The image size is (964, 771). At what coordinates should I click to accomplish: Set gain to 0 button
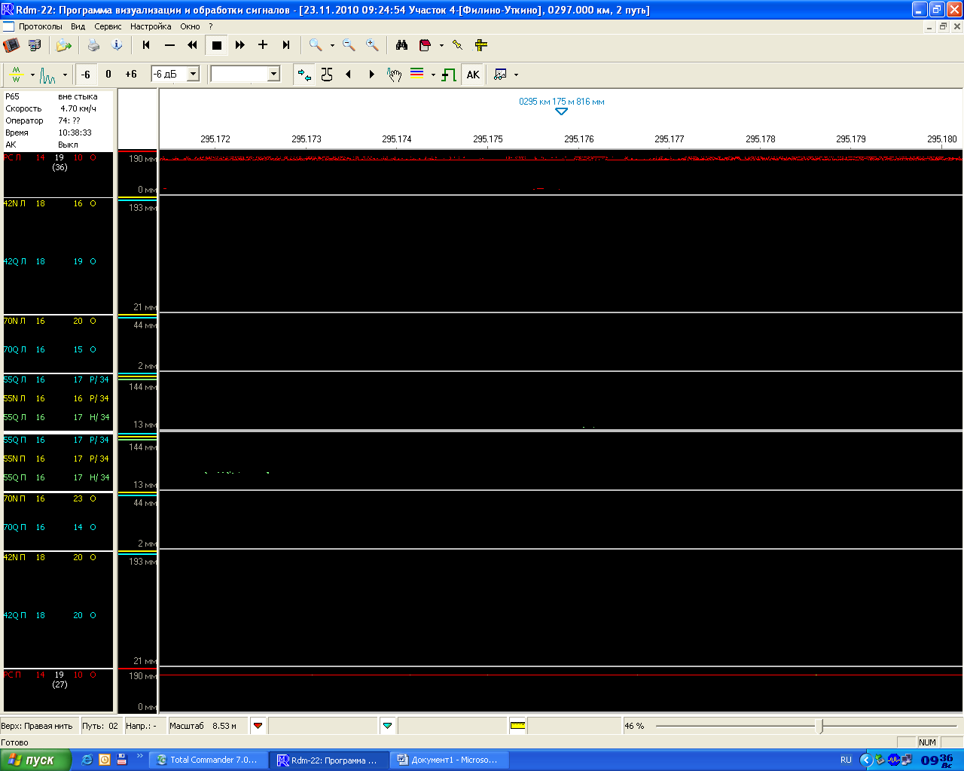(108, 75)
